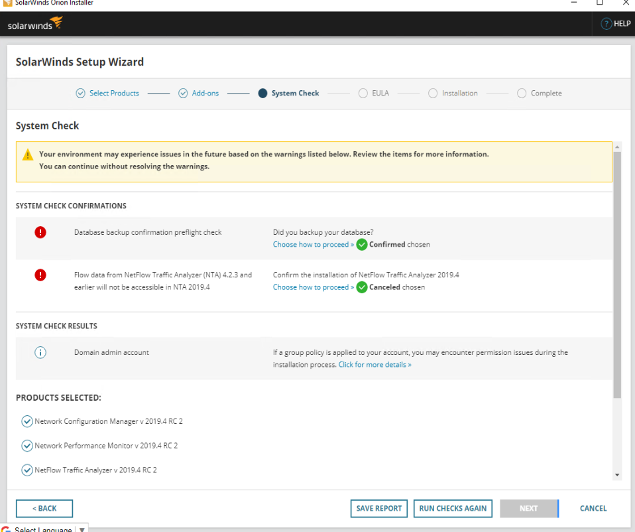
Task: Click the info icon beside Domain admin account
Action: (x=40, y=352)
